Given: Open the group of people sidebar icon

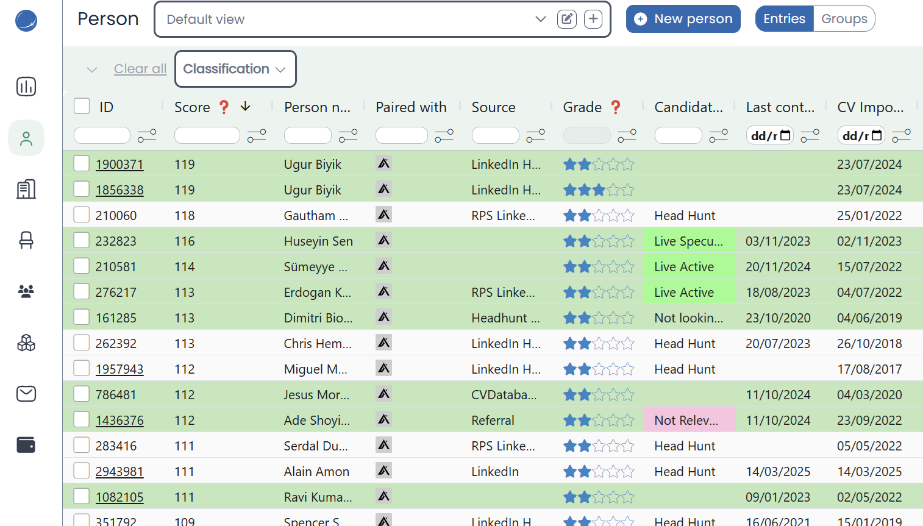Looking at the screenshot, I should tap(26, 291).
